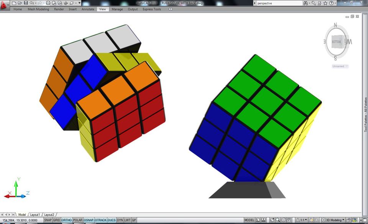This screenshot has width=368, height=224.
Task: Open the Render ribbon tab
Action: point(59,9)
